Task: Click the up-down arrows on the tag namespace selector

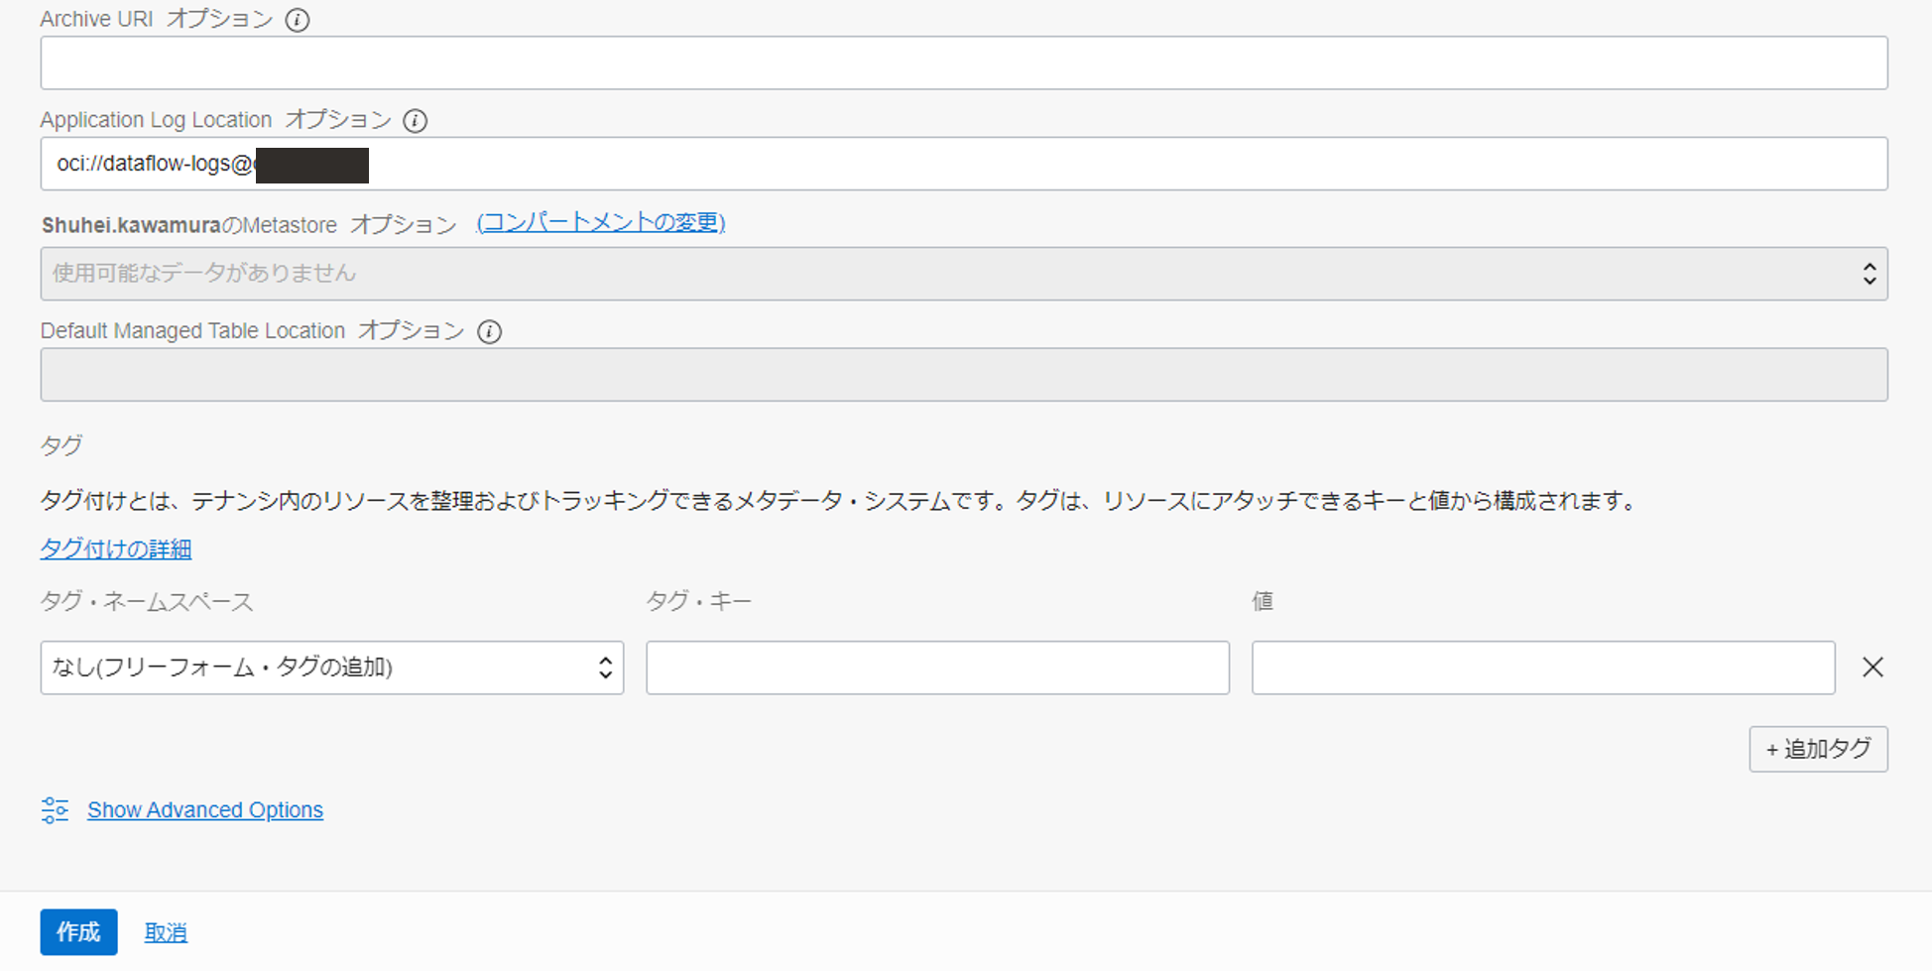Action: pyautogui.click(x=605, y=668)
